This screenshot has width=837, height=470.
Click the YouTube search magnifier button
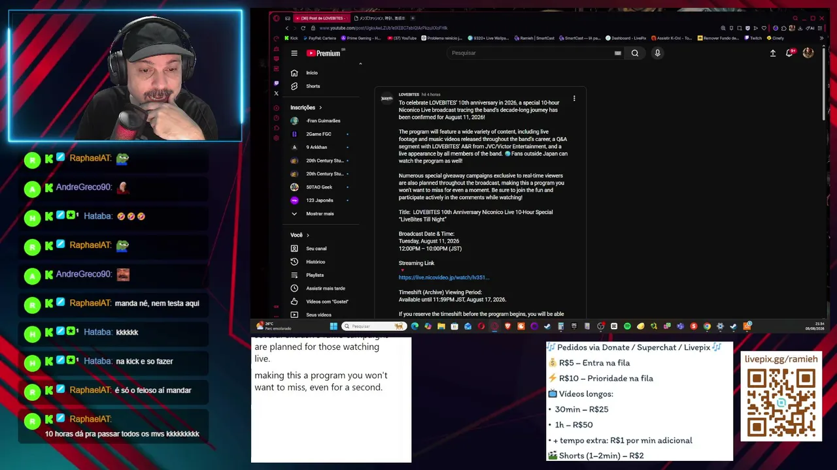pyautogui.click(x=635, y=53)
